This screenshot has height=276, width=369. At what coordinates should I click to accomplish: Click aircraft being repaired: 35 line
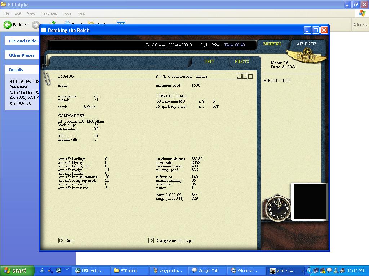point(84,180)
